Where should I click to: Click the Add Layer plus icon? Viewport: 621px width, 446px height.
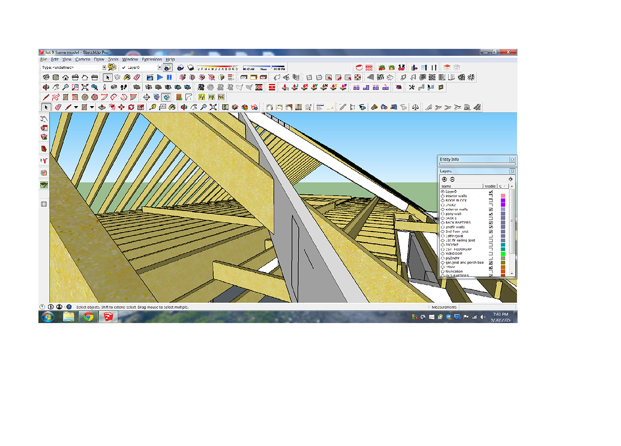[445, 179]
